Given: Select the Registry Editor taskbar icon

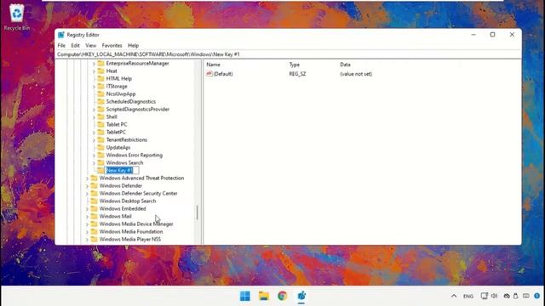Looking at the screenshot, I should click(x=301, y=296).
